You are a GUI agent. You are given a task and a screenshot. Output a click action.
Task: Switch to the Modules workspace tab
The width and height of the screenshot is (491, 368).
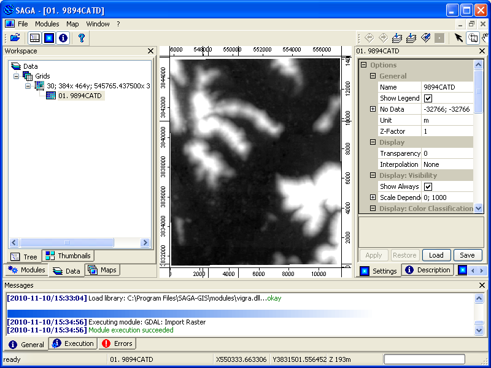[26, 270]
